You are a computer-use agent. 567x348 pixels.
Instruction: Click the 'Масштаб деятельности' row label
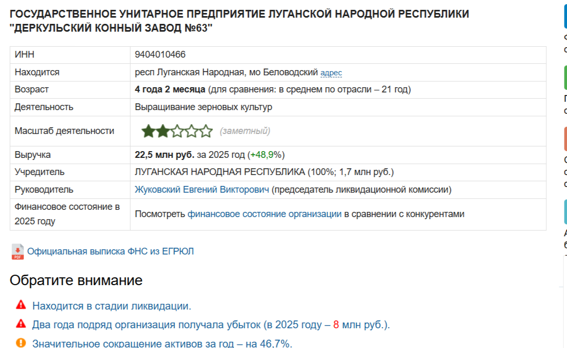[65, 131]
